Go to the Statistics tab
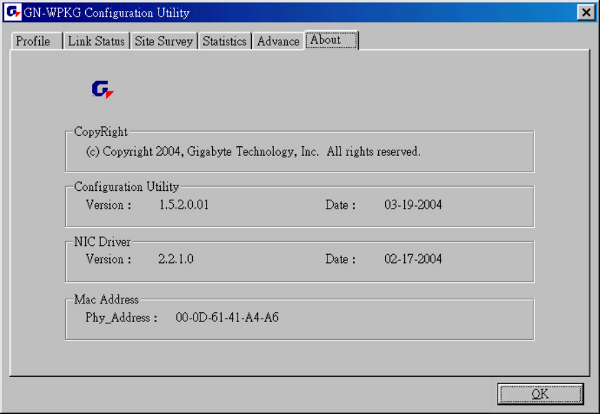600x414 pixels. (x=224, y=41)
